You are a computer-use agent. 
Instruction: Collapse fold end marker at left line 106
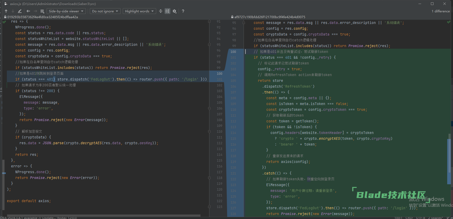(x=209, y=108)
